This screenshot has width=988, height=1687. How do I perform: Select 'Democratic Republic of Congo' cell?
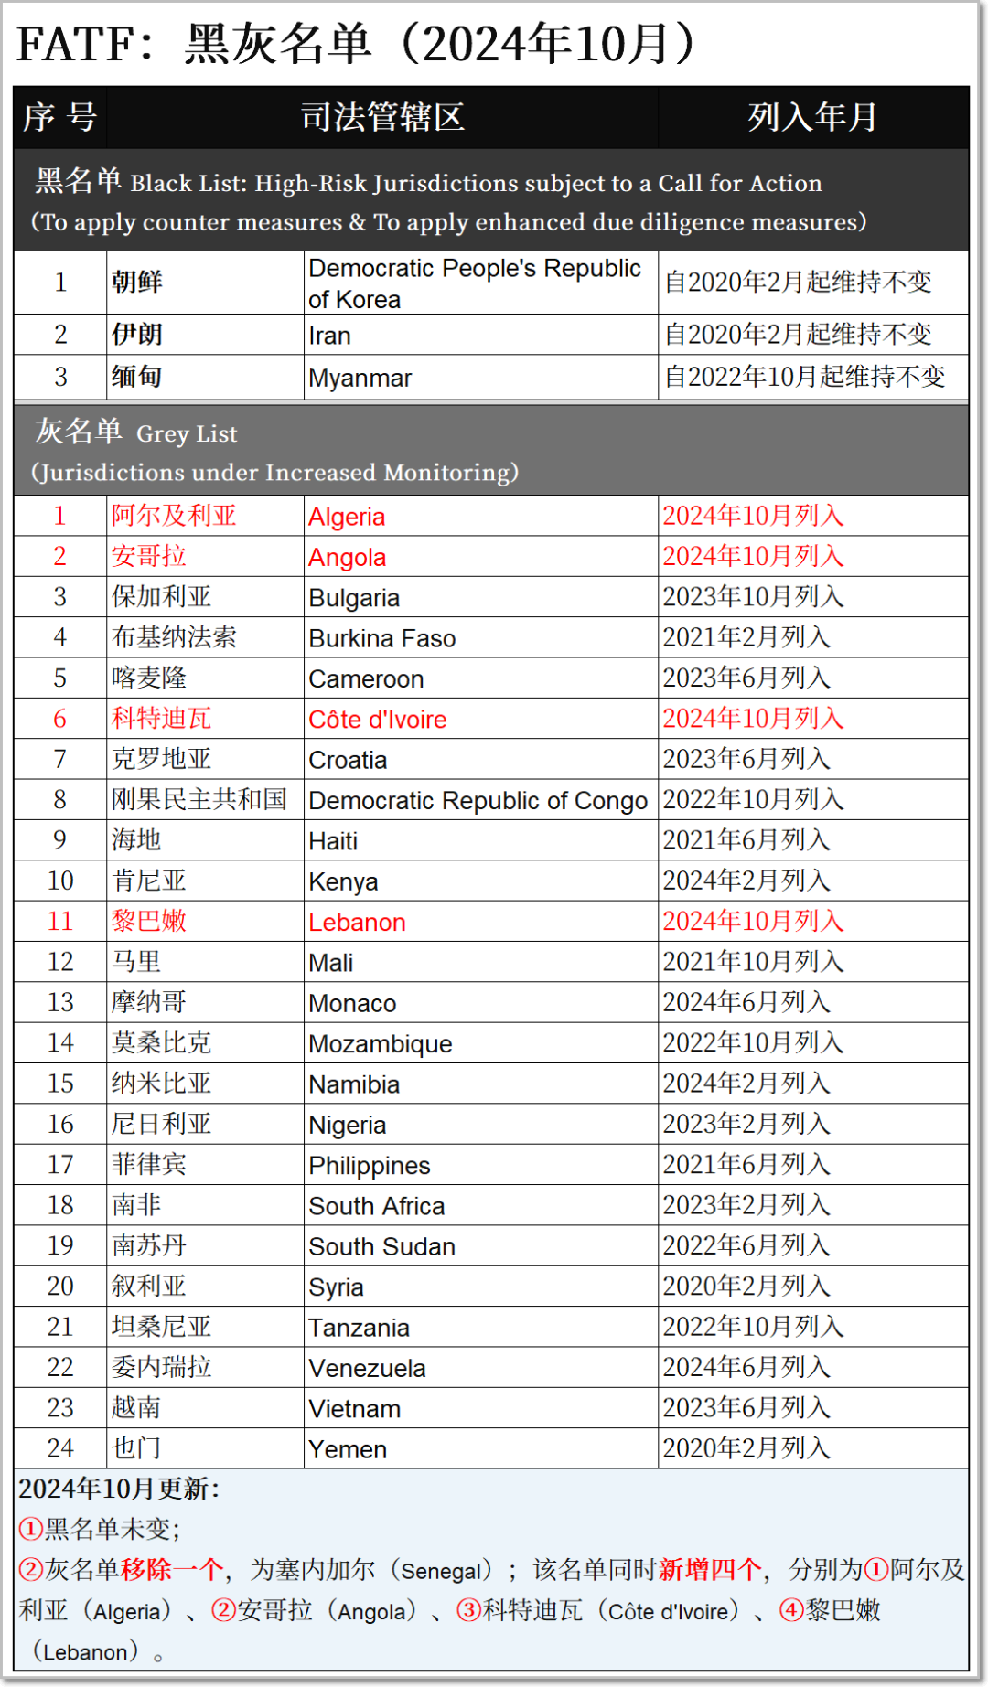481,800
